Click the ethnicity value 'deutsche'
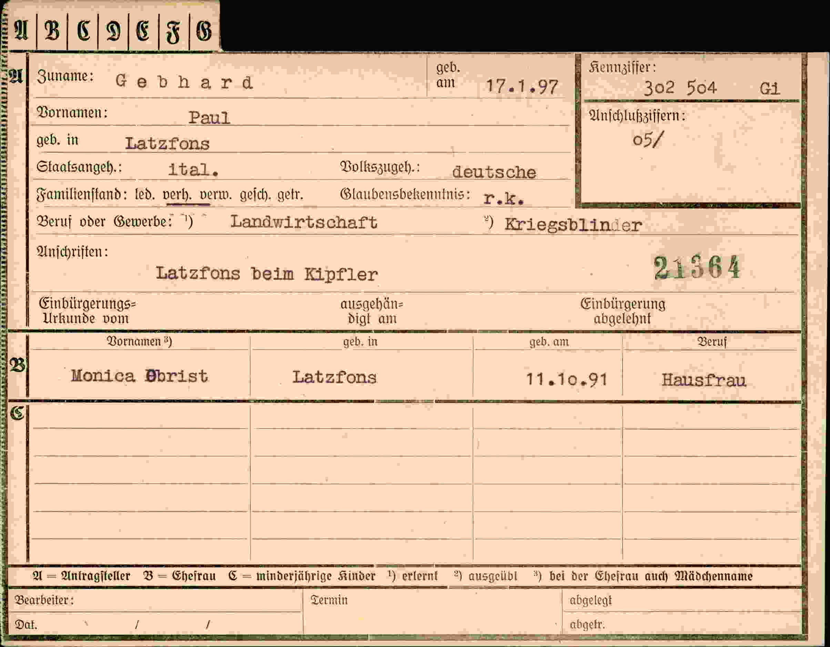 [x=494, y=173]
